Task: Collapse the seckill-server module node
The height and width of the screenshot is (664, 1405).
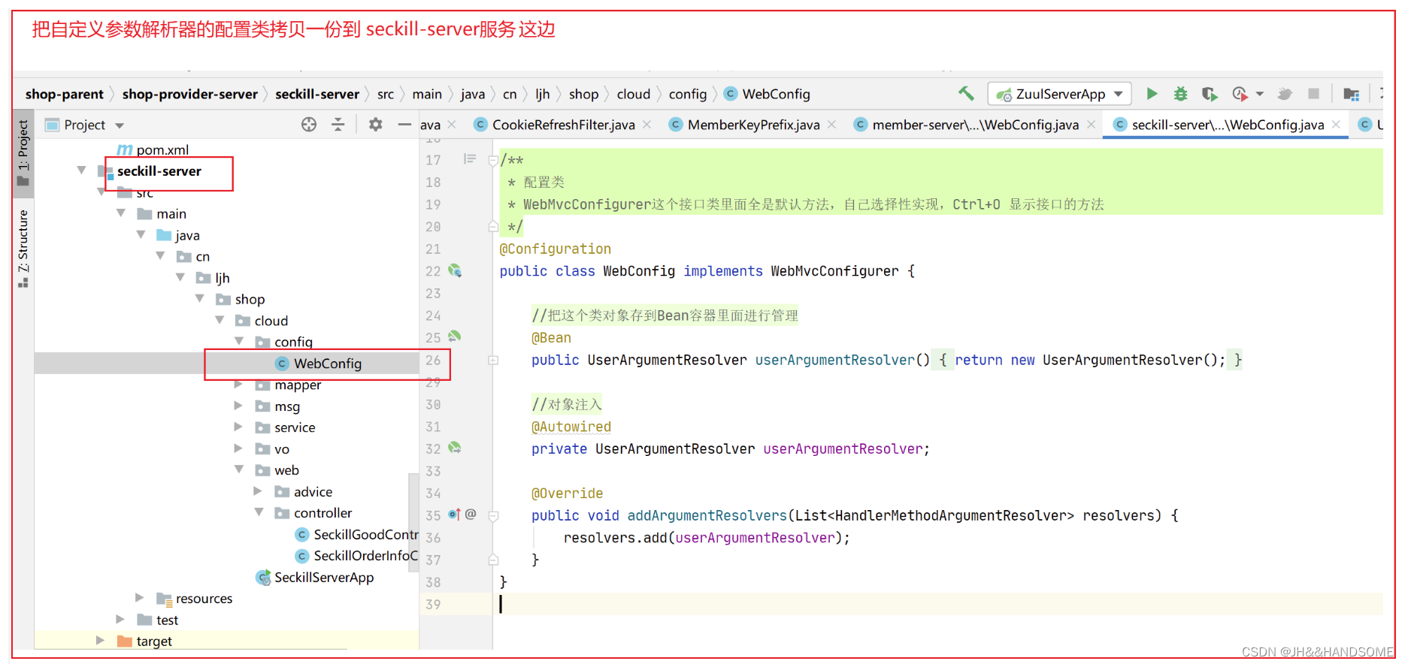Action: pyautogui.click(x=81, y=171)
